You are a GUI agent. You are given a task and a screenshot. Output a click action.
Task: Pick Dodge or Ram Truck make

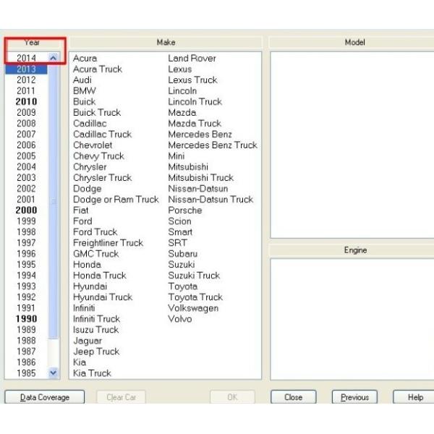point(116,200)
